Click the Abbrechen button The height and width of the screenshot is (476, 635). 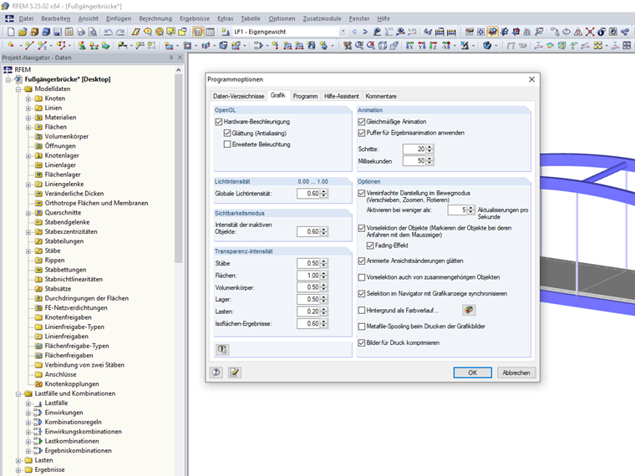pyautogui.click(x=516, y=372)
